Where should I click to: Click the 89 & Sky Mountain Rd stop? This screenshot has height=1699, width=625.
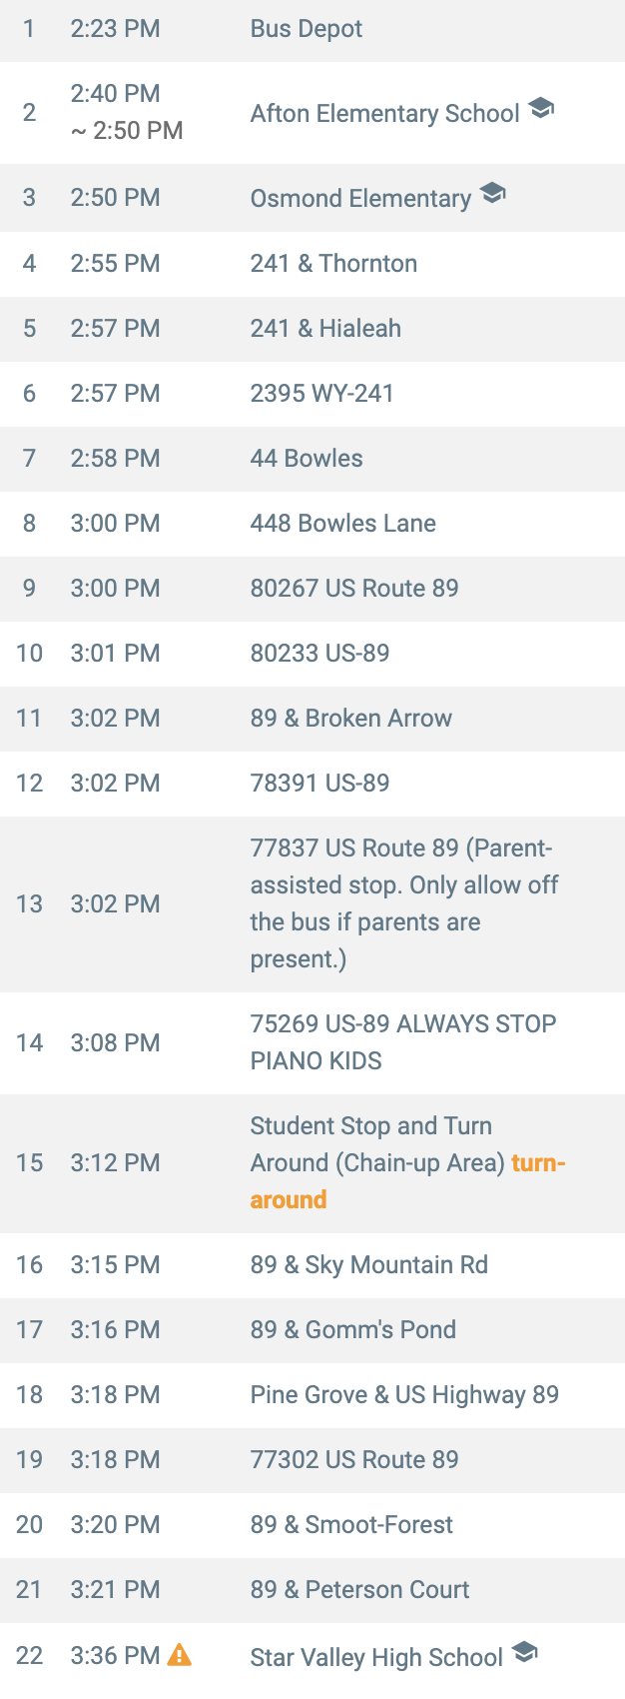(368, 1265)
